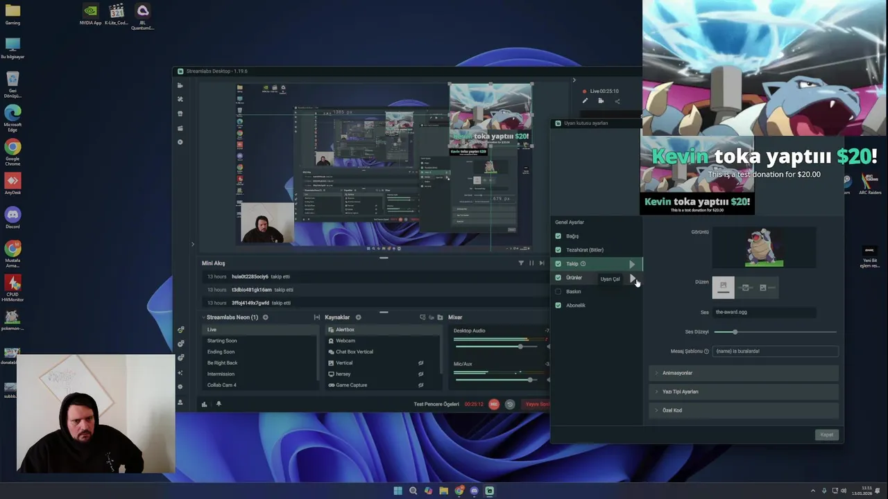
Task: Open taskbar Search icon
Action: [x=413, y=491]
